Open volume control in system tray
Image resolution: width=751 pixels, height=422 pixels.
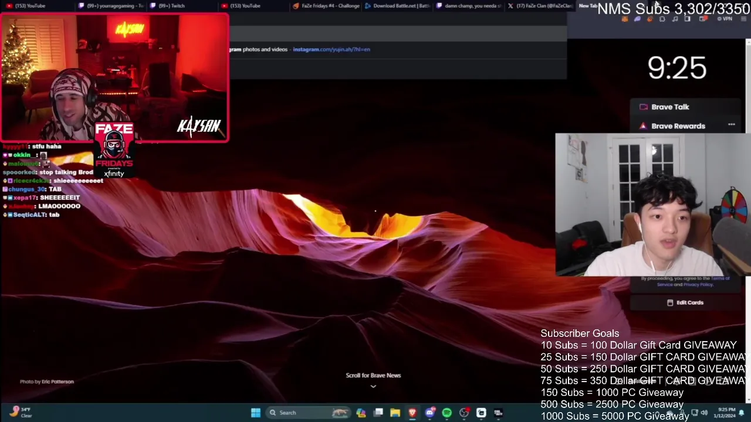point(704,413)
